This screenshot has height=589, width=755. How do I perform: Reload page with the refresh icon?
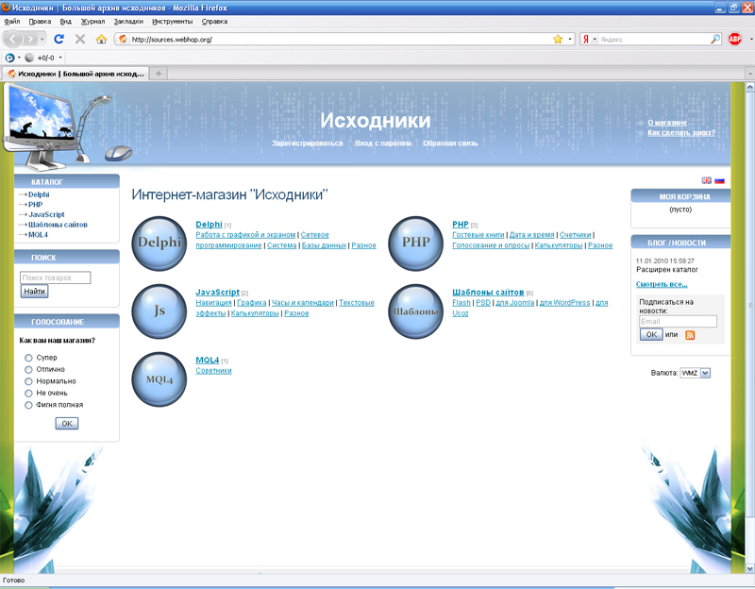[x=59, y=39]
